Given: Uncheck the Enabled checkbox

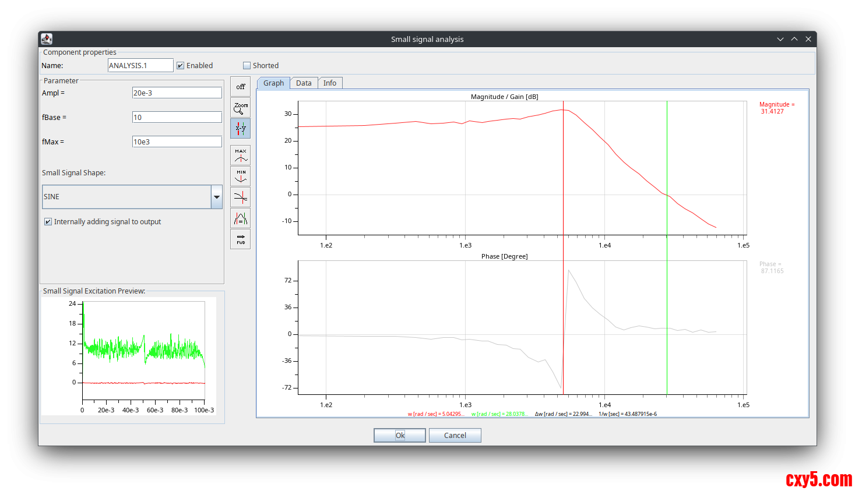Looking at the screenshot, I should click(181, 66).
